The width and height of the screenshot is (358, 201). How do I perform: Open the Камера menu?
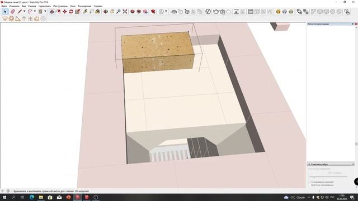click(32, 6)
